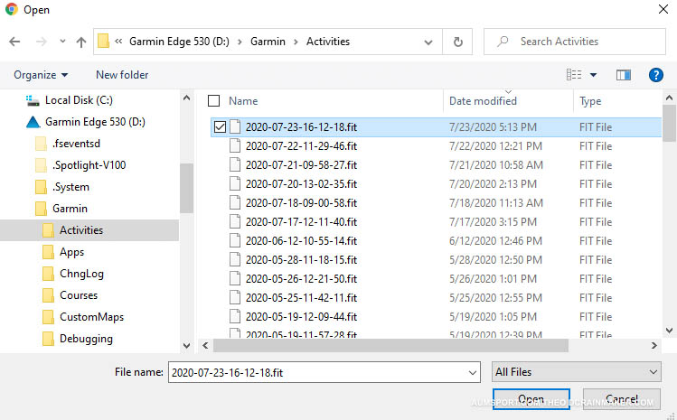
Task: Open the Courses folder
Action: 79,295
